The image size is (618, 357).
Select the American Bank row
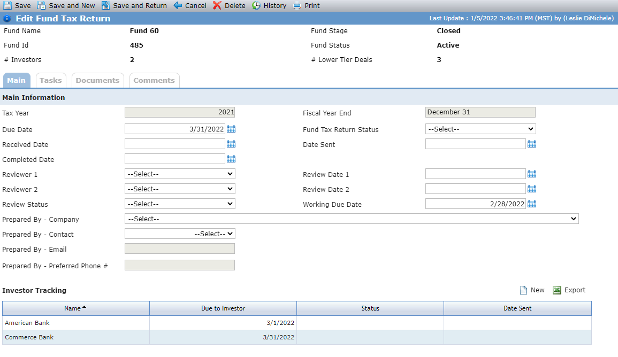pyautogui.click(x=297, y=323)
